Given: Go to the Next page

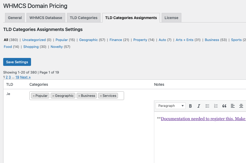Looking at the screenshot, I should click(x=25, y=77).
